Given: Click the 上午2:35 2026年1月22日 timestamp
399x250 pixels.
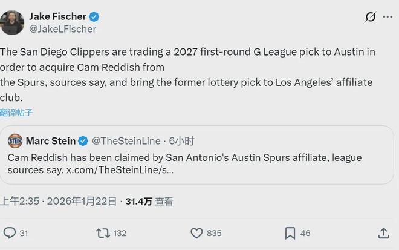Looking at the screenshot, I should pos(59,202).
